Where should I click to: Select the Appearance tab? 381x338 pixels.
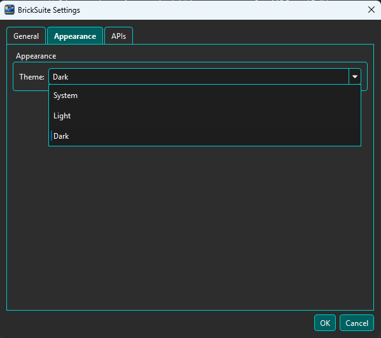pyautogui.click(x=75, y=36)
